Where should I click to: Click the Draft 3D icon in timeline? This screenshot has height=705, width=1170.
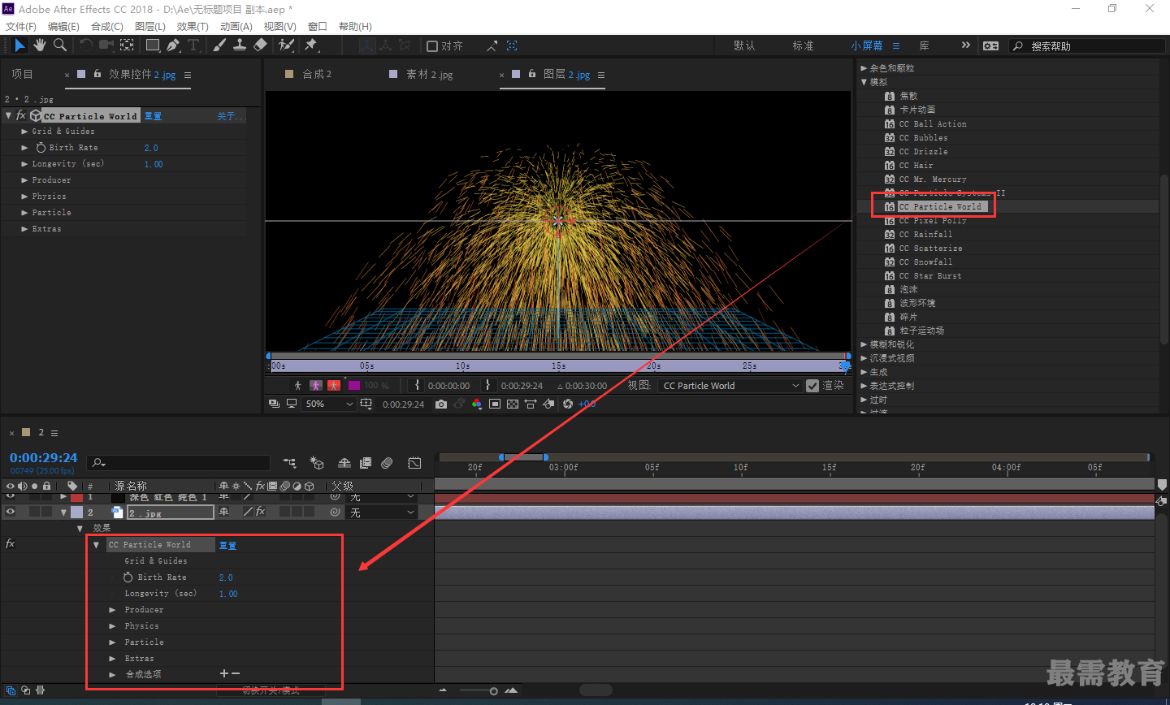[317, 463]
